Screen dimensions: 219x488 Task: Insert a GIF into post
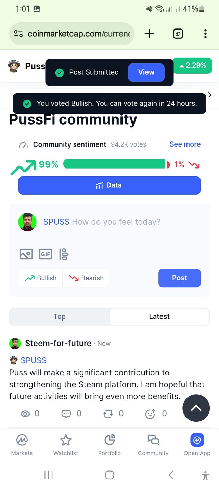pyautogui.click(x=46, y=254)
